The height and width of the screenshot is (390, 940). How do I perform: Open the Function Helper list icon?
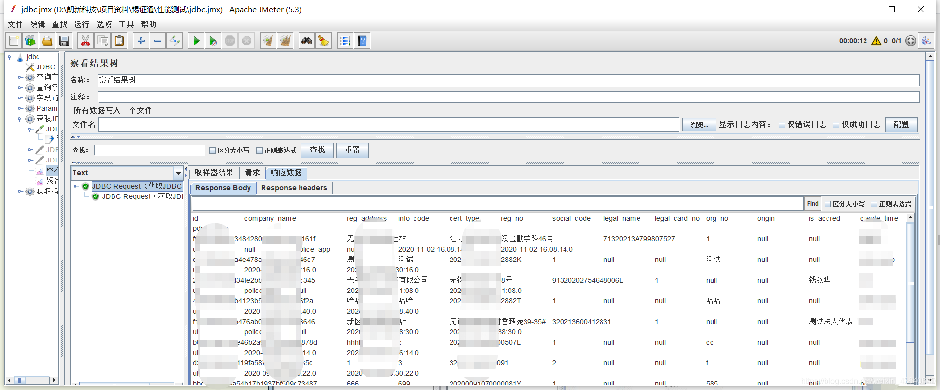pyautogui.click(x=345, y=41)
